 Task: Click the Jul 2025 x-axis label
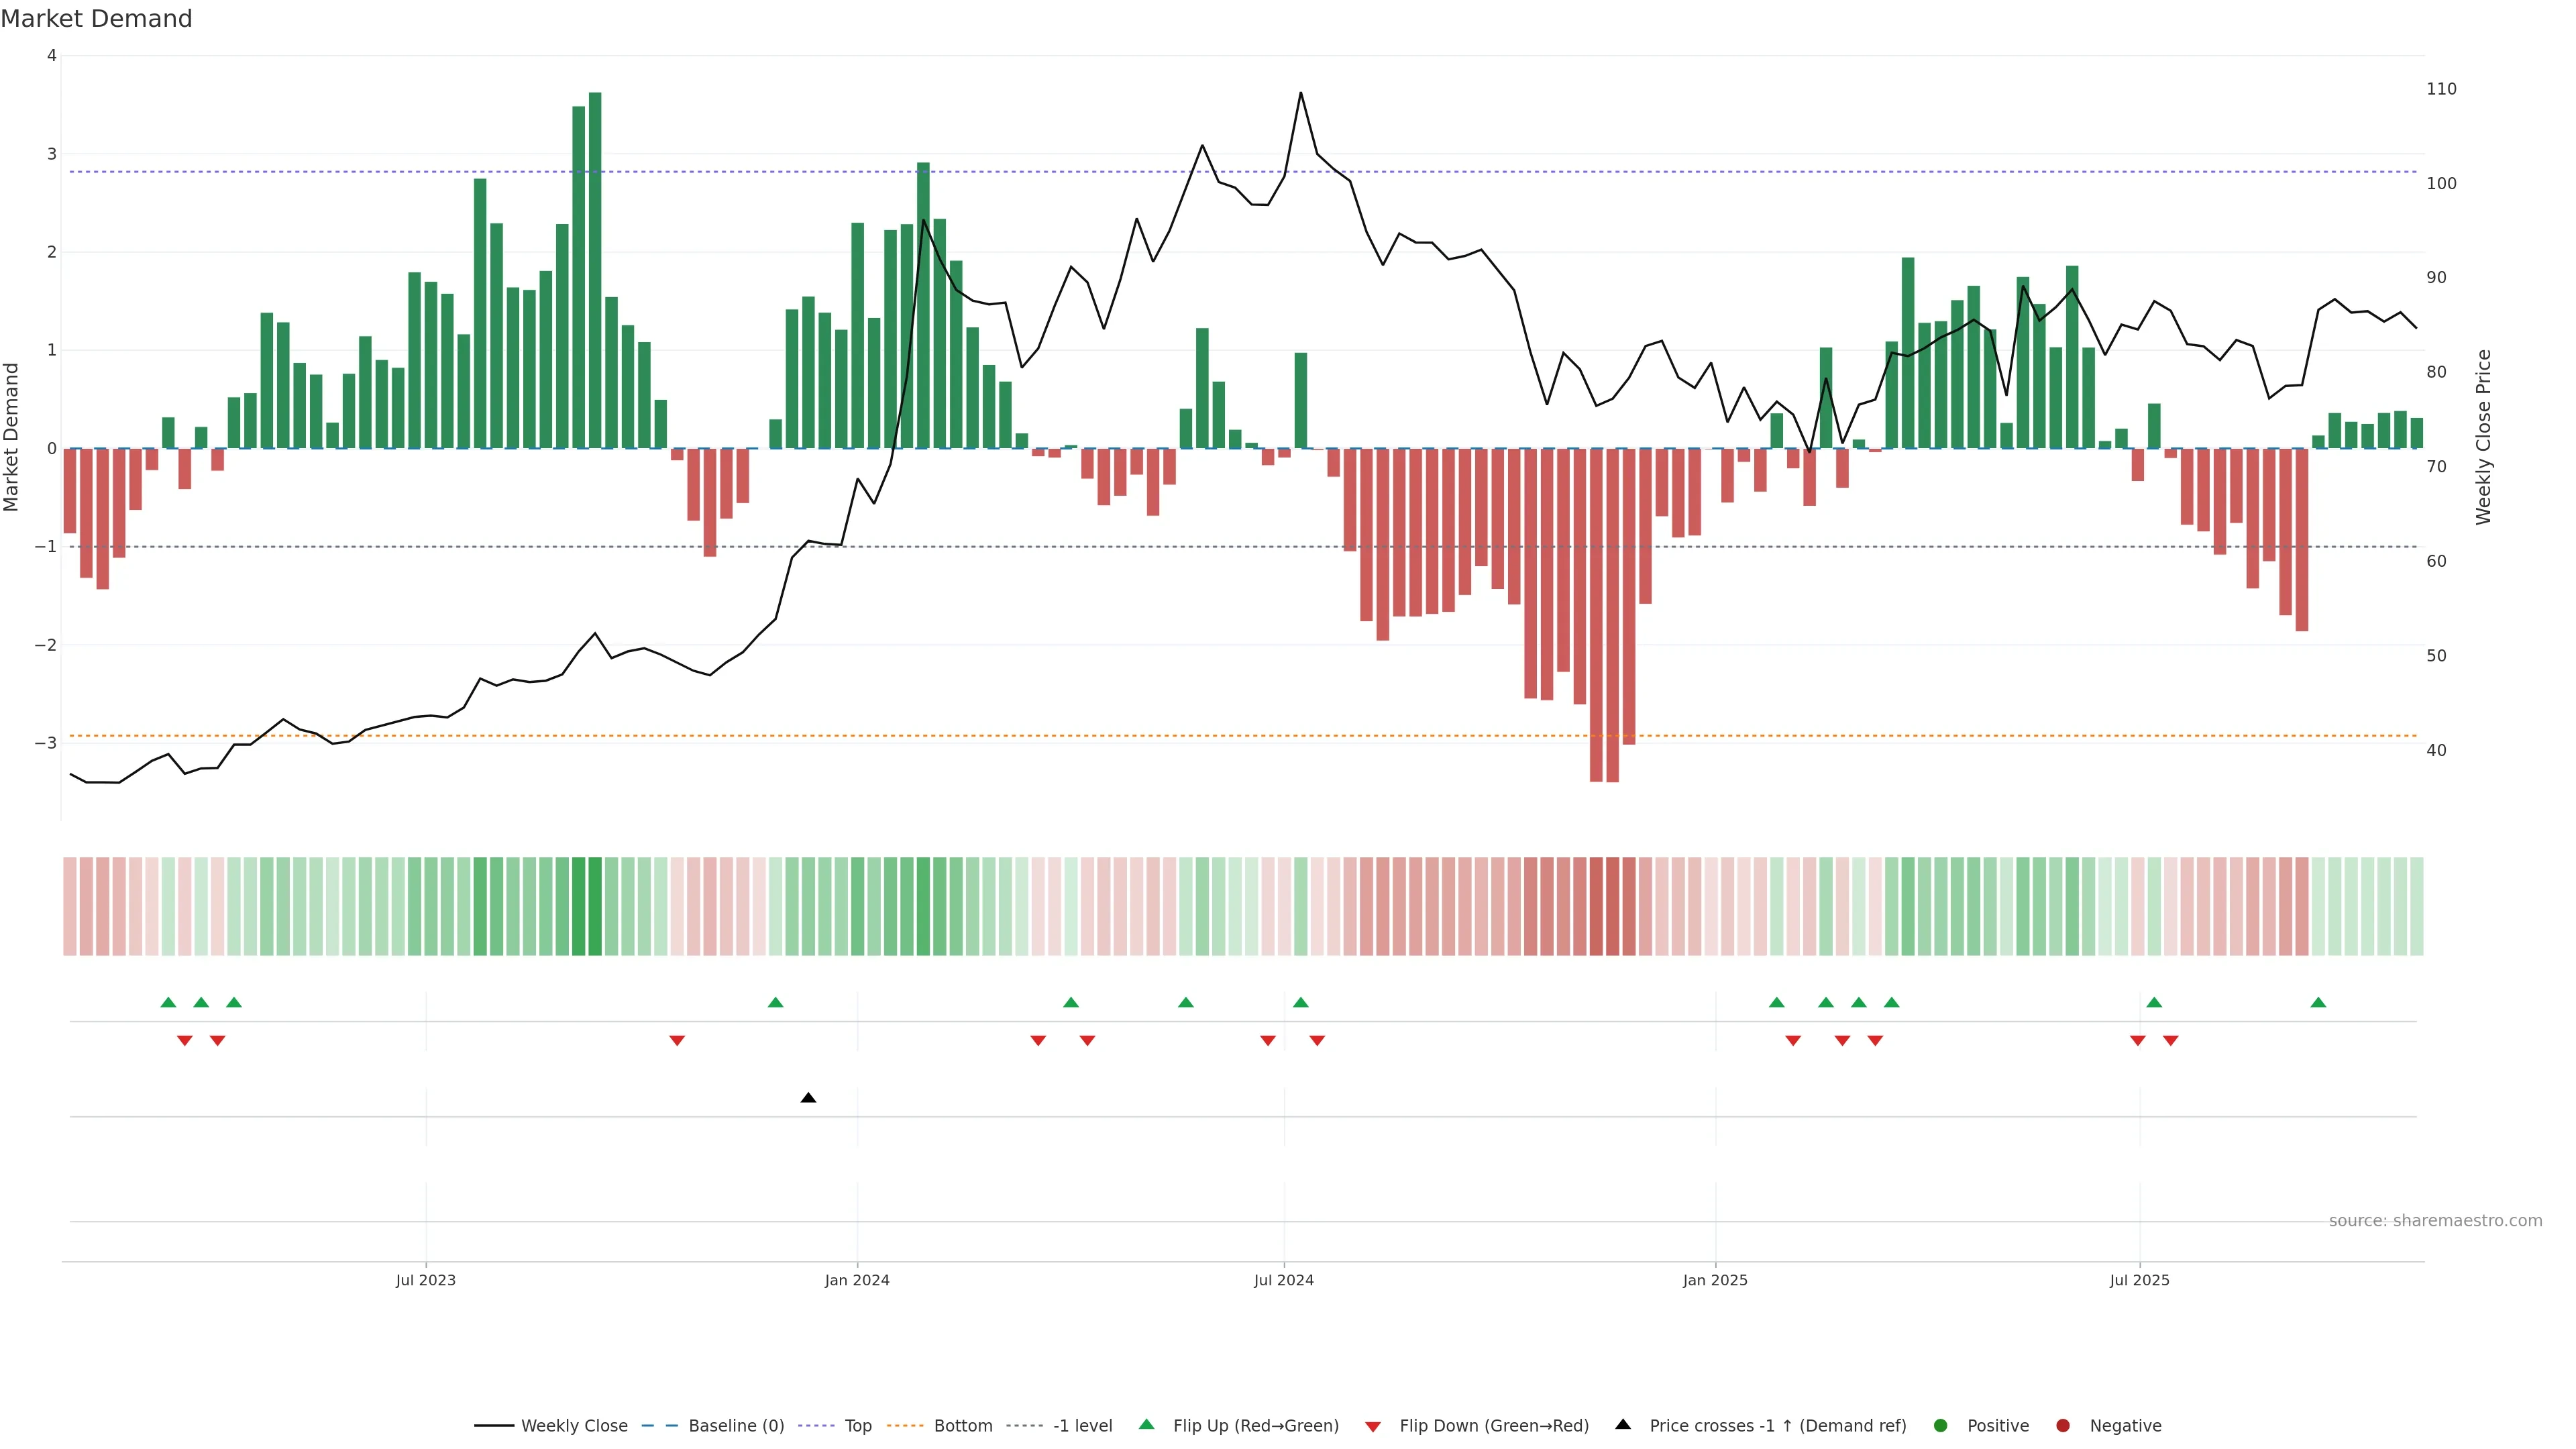(x=2139, y=1280)
